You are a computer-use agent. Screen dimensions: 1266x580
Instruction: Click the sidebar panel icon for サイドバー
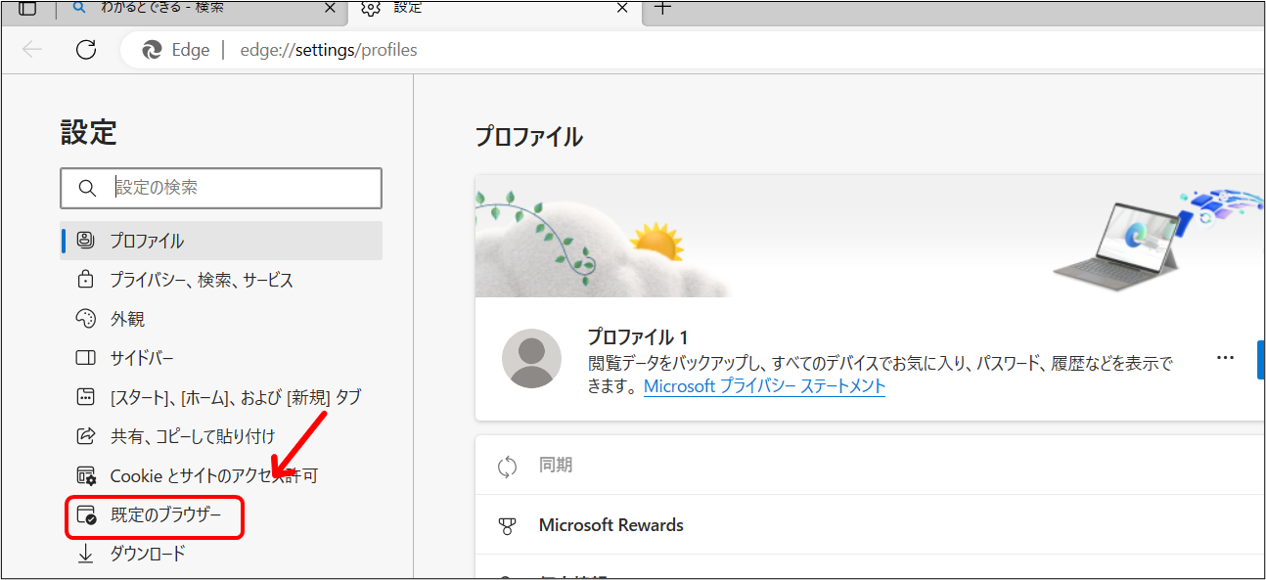[x=86, y=358]
